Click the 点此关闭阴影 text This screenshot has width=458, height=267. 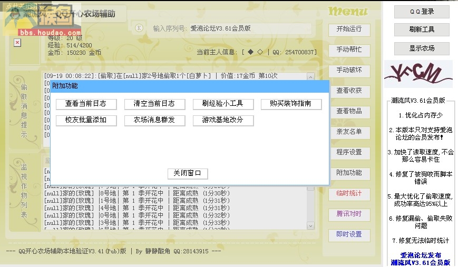25,6
